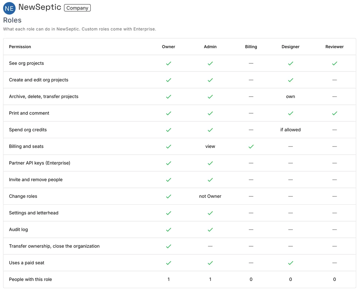Click the NE organization avatar
Viewport: 360px width, 292px height.
[9, 8]
